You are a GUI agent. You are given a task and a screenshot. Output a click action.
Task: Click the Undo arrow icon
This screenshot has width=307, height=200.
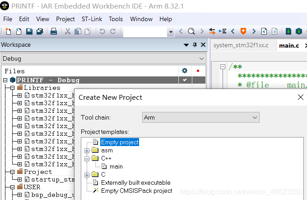point(102,31)
